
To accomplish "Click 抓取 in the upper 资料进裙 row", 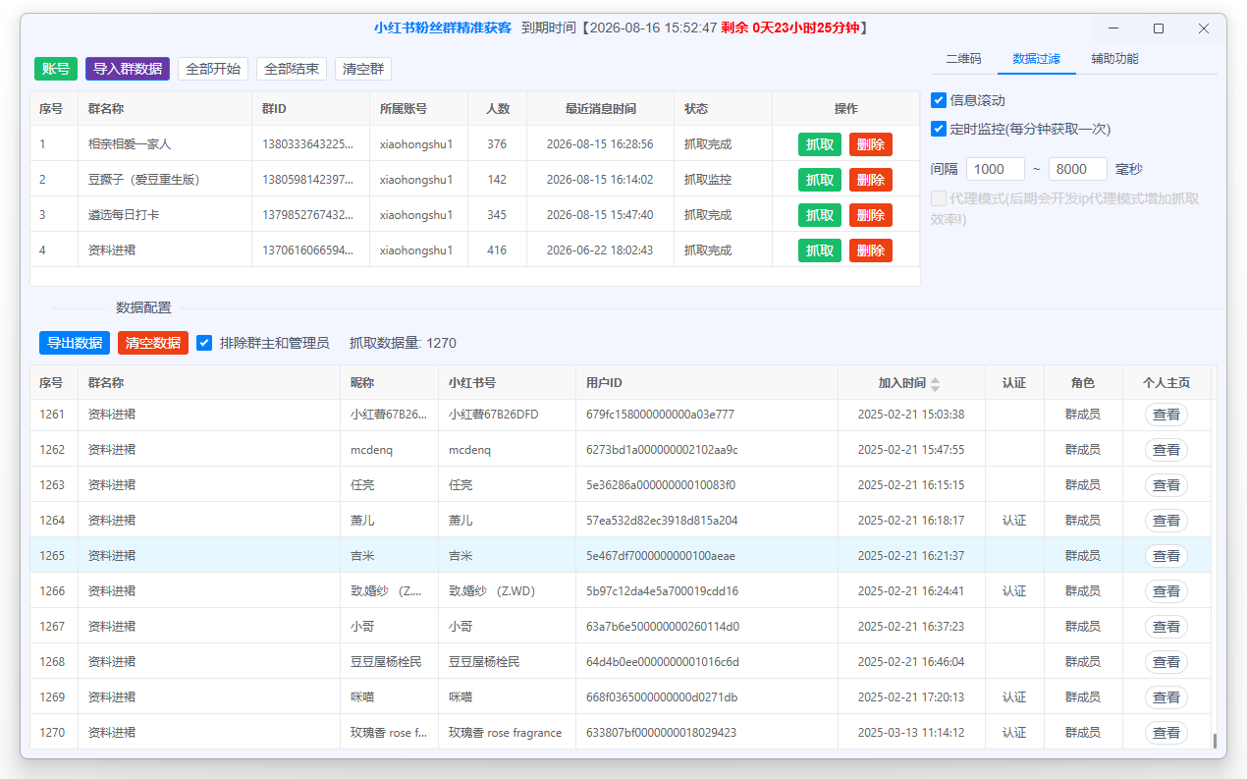I will (820, 250).
